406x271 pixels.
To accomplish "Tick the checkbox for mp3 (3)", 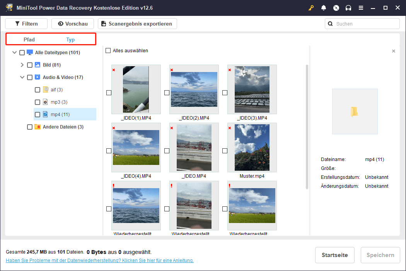I will [x=38, y=102].
